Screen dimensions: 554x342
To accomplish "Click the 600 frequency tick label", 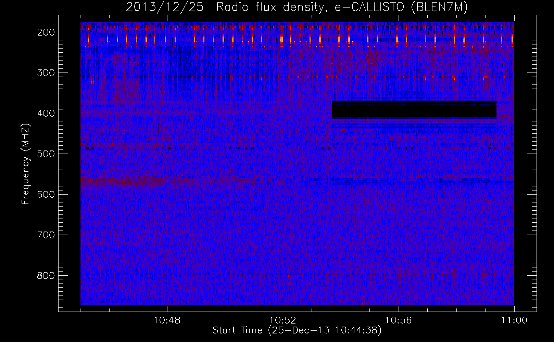I will coord(46,194).
